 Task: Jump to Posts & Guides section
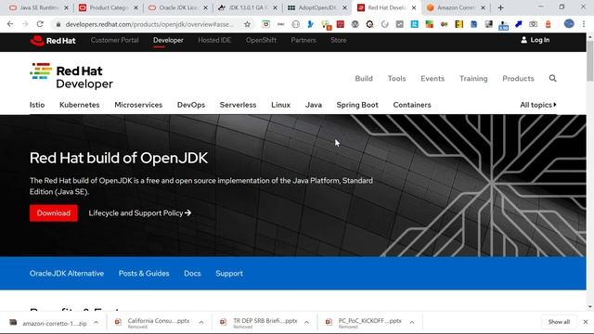[144, 274]
